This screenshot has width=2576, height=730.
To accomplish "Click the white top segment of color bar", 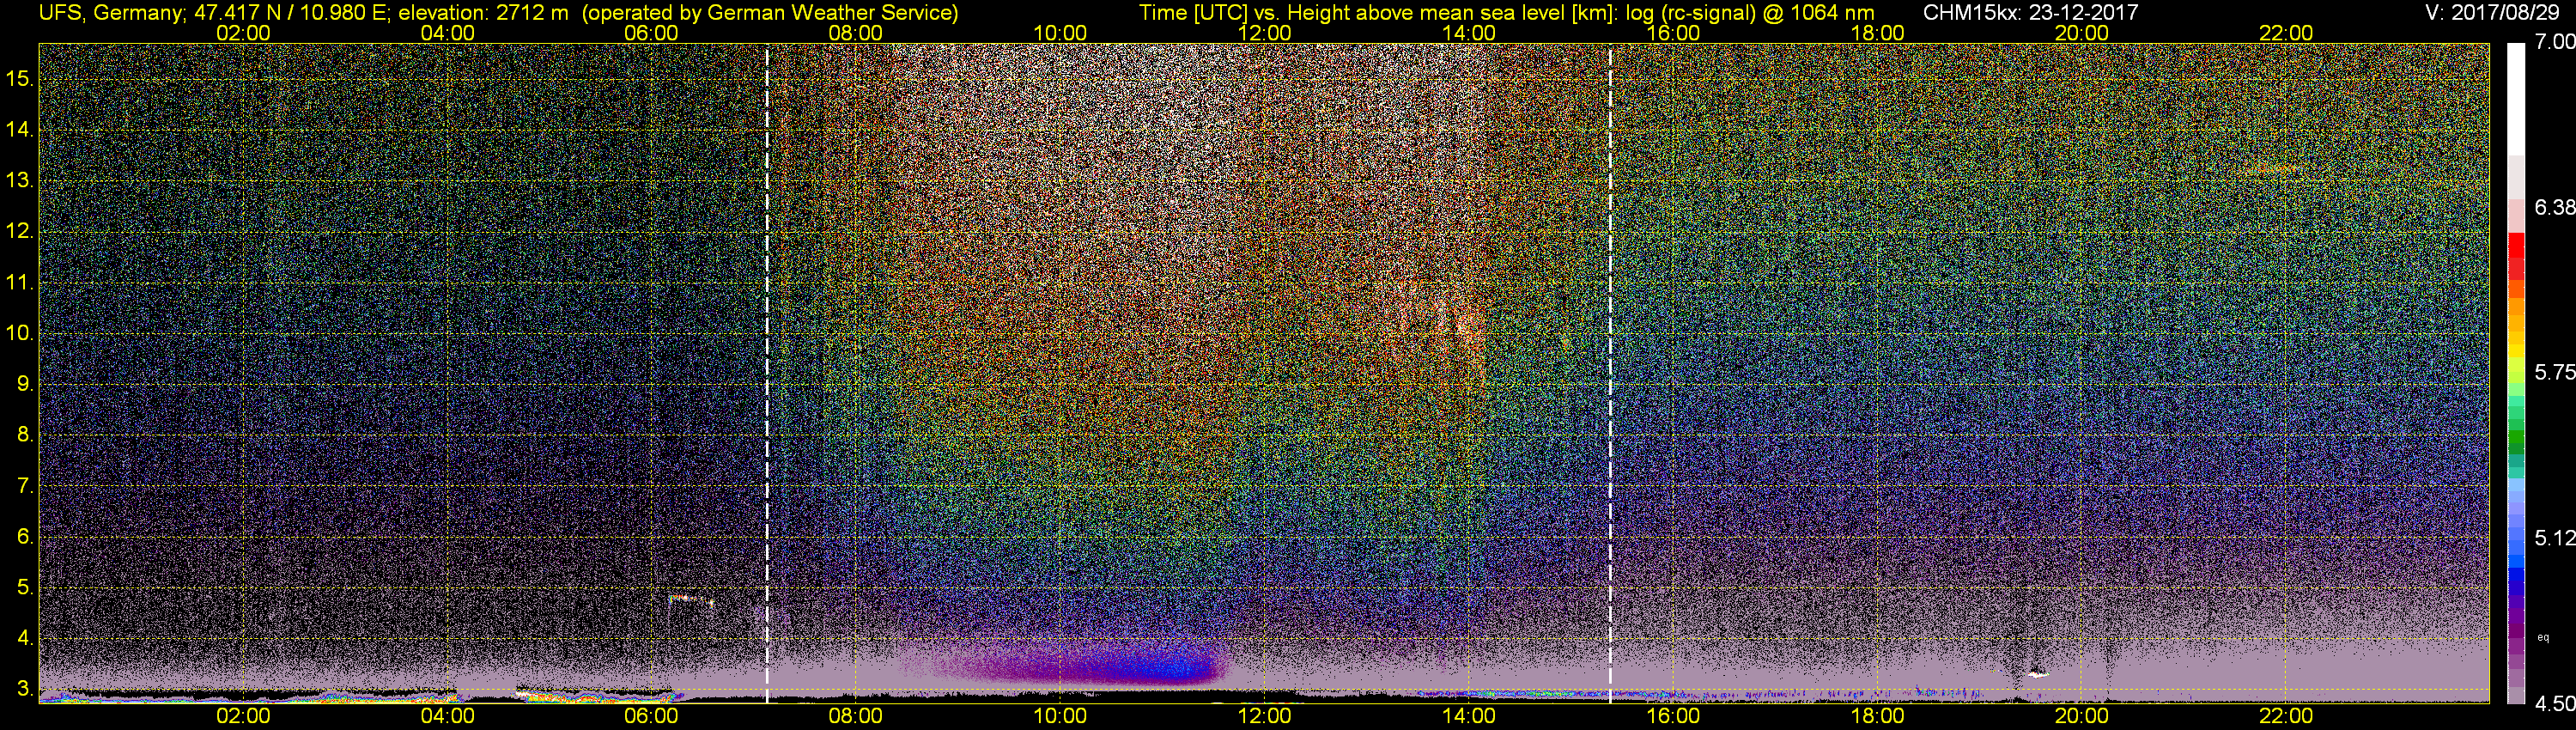I will pyautogui.click(x=2516, y=98).
